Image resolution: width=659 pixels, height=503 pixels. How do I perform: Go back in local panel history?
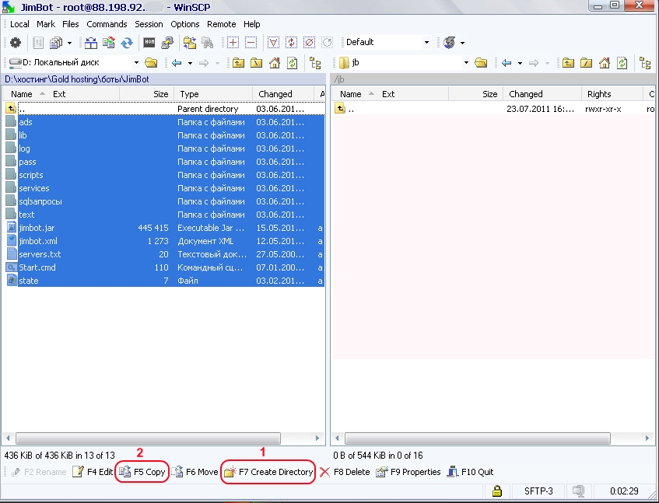click(177, 63)
